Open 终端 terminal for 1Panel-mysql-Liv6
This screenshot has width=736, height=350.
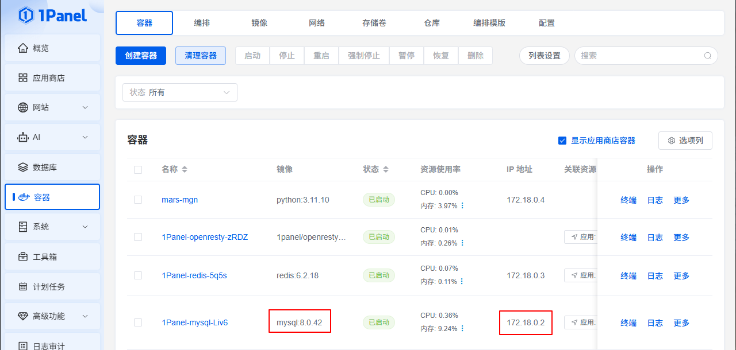pos(628,322)
